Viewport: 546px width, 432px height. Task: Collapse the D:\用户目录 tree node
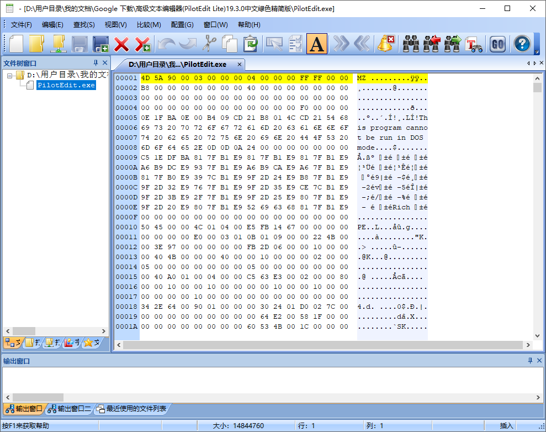coord(9,75)
